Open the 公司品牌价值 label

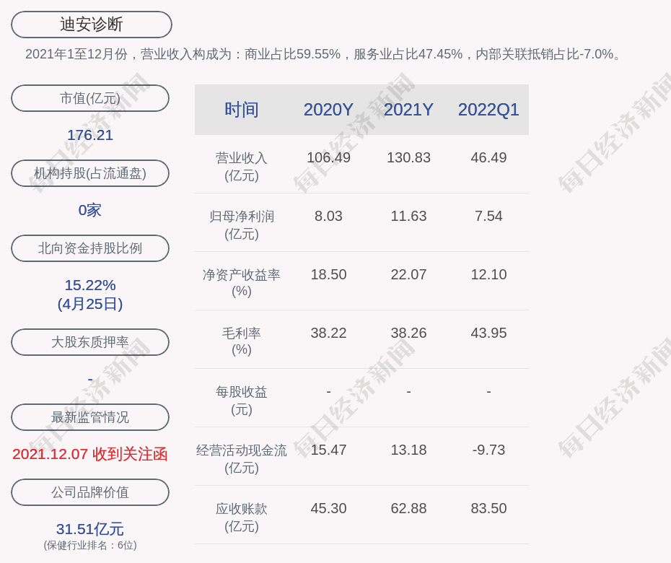(x=90, y=492)
